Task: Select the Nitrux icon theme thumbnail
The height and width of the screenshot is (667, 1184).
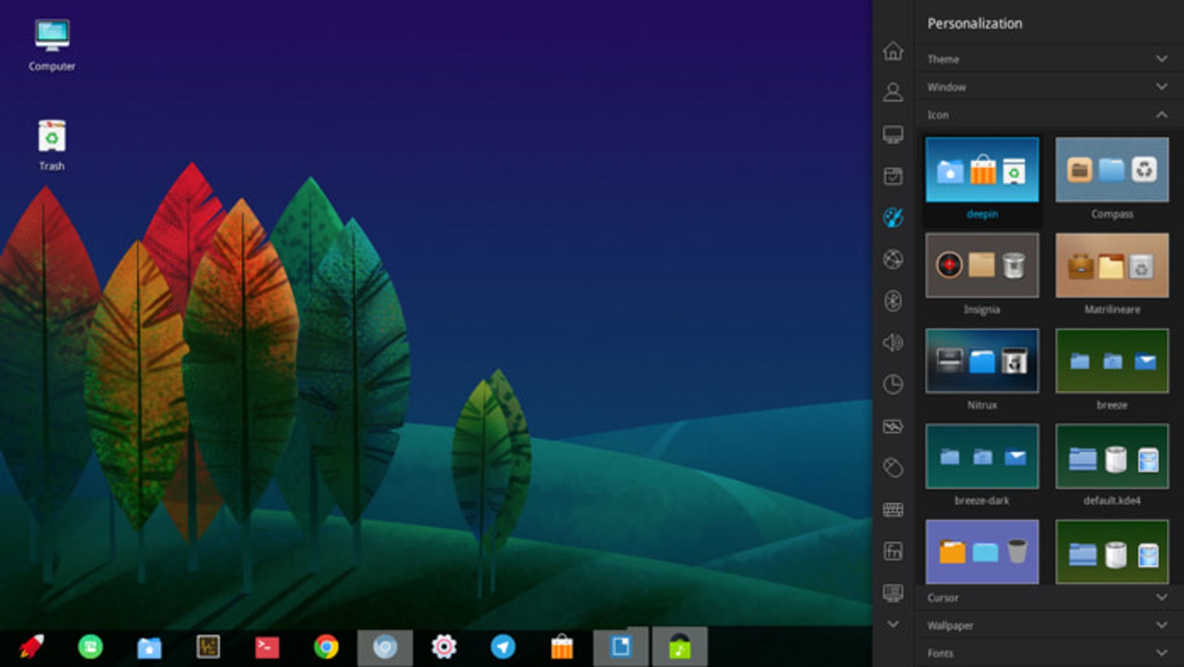Action: click(x=982, y=361)
